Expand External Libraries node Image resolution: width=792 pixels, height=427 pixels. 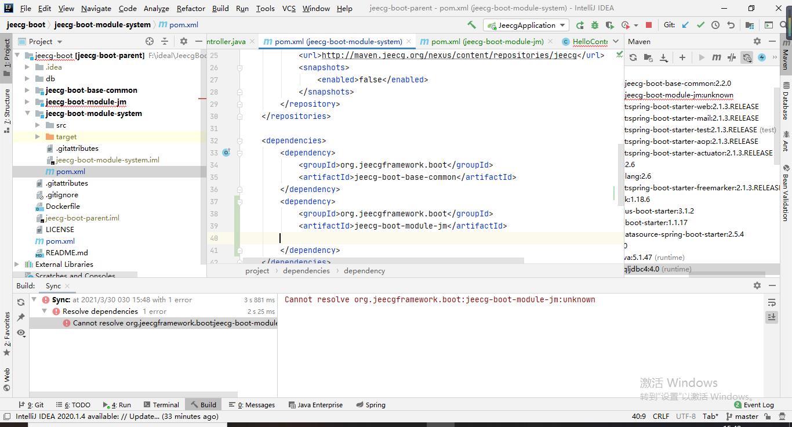17,264
